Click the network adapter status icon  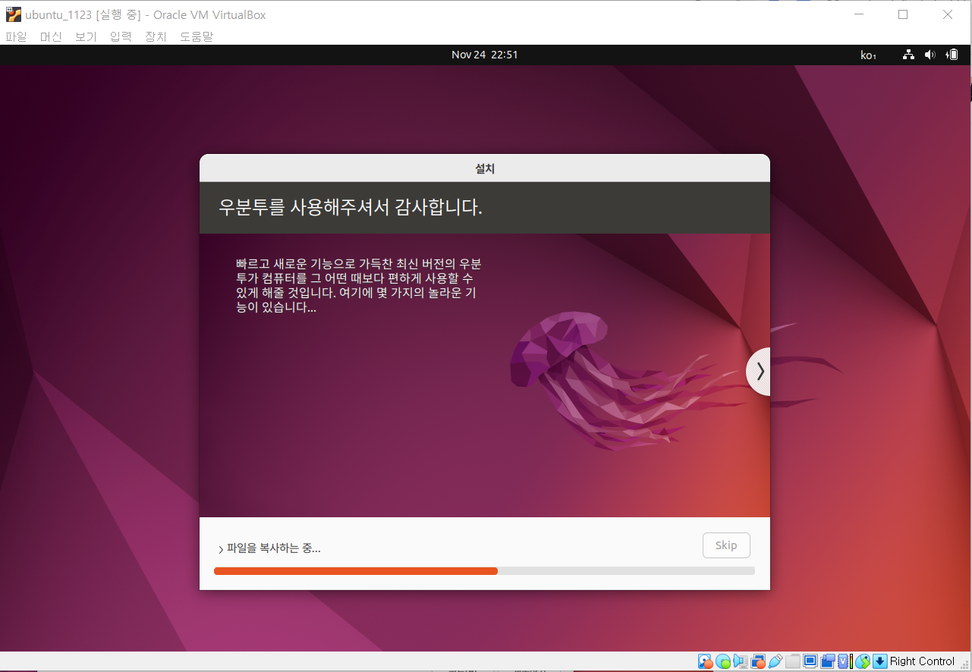[758, 661]
